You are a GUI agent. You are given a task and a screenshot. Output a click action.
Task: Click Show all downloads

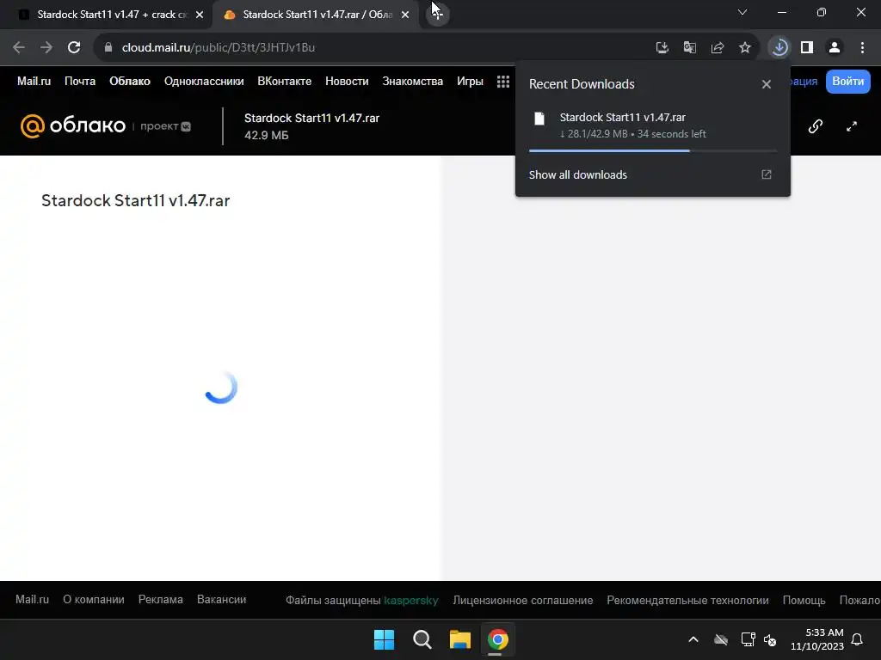tap(577, 174)
